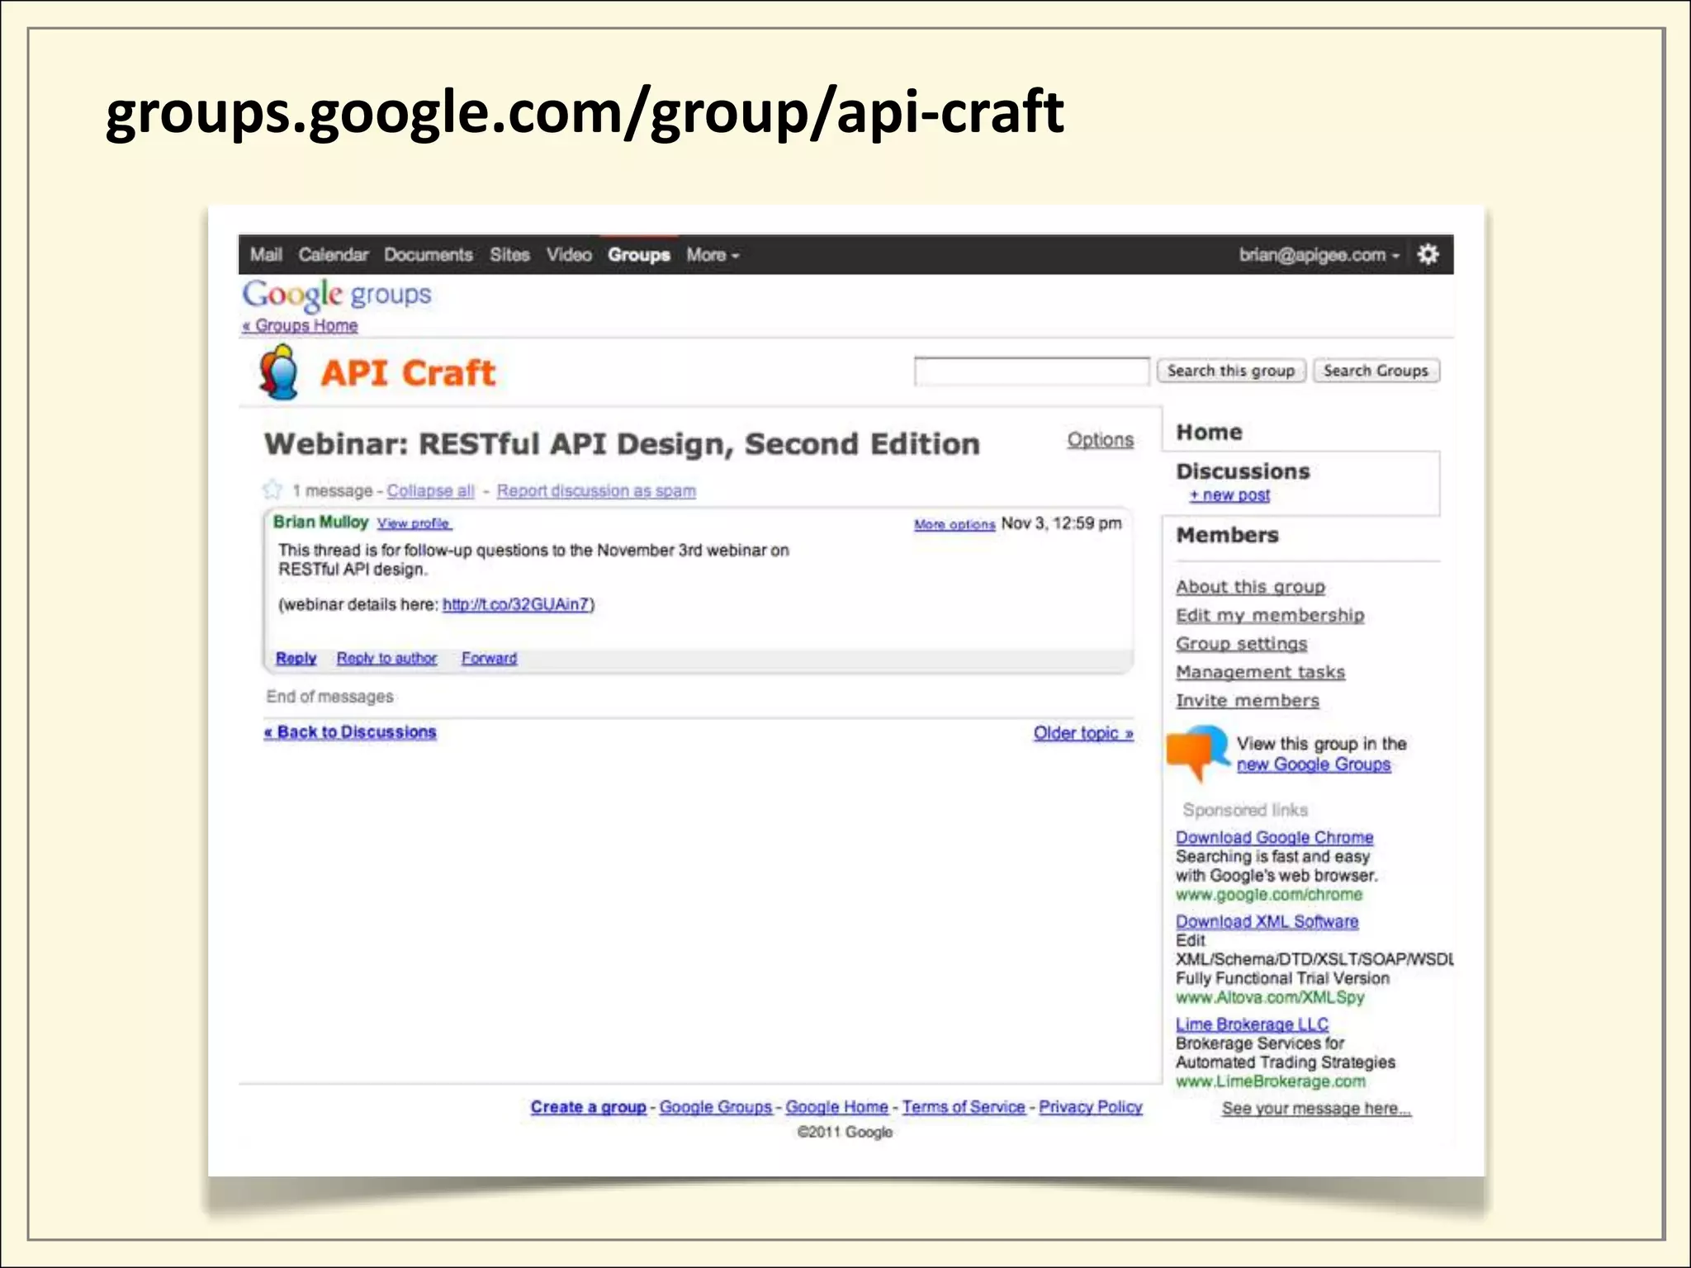The image size is (1691, 1268).
Task: Open Calendar in the top bar
Action: pos(334,255)
